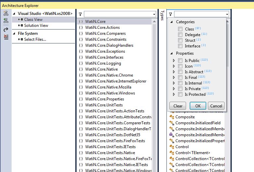The width and height of the screenshot is (254, 172).
Task: Select WatiN.Core.UnitTests.DotNet35 namespace
Action: coord(114,135)
